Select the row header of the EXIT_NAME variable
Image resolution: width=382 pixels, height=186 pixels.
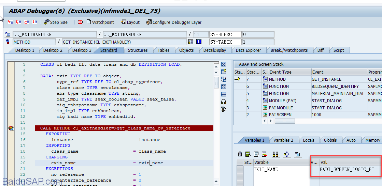(x=240, y=169)
